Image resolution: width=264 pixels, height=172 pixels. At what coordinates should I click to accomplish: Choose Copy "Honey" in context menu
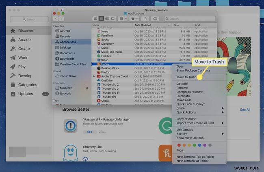coord(186,119)
